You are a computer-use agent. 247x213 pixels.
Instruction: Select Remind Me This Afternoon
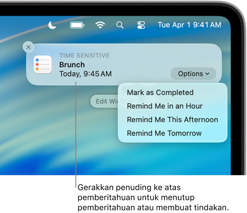click(x=172, y=120)
